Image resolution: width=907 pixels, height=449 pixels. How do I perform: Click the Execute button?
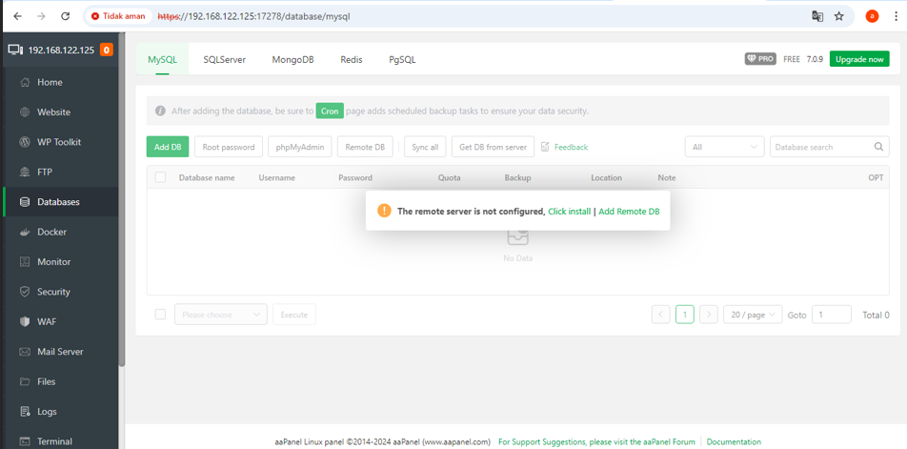(294, 315)
